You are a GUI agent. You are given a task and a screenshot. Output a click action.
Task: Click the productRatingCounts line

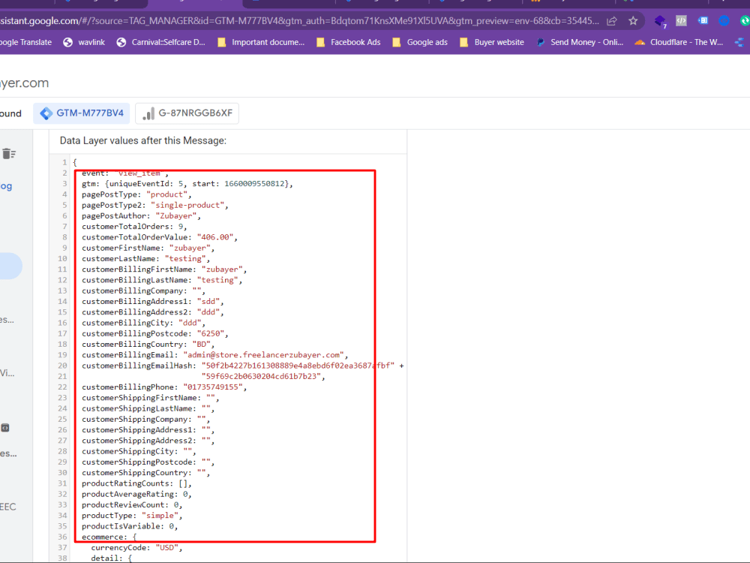(x=136, y=483)
